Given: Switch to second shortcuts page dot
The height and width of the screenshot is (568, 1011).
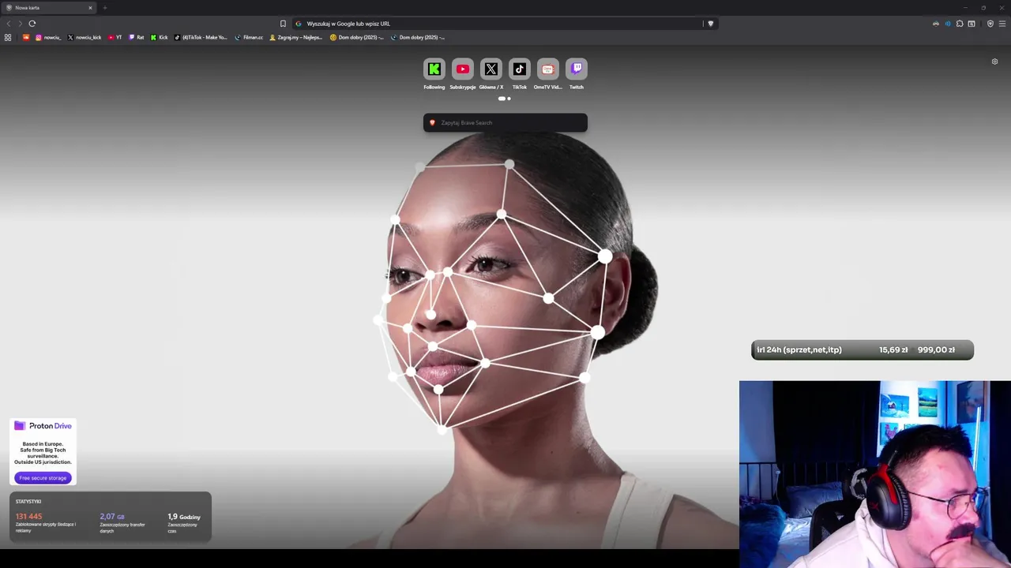Looking at the screenshot, I should coord(509,99).
